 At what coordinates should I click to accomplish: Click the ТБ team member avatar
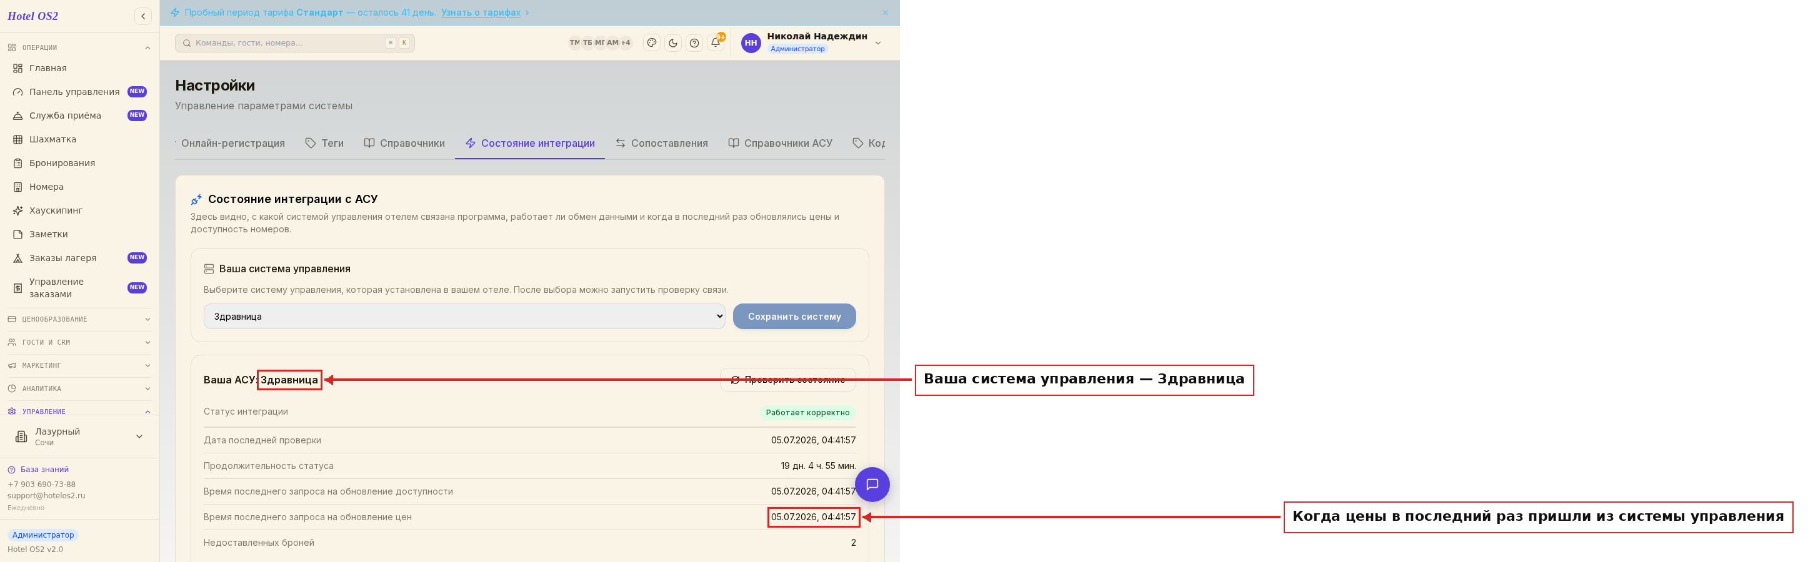[587, 43]
